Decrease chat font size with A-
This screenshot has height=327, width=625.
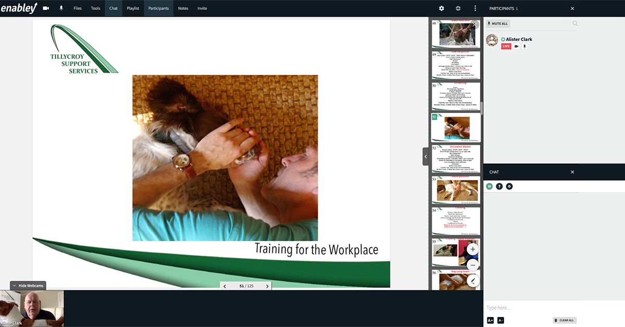point(501,320)
